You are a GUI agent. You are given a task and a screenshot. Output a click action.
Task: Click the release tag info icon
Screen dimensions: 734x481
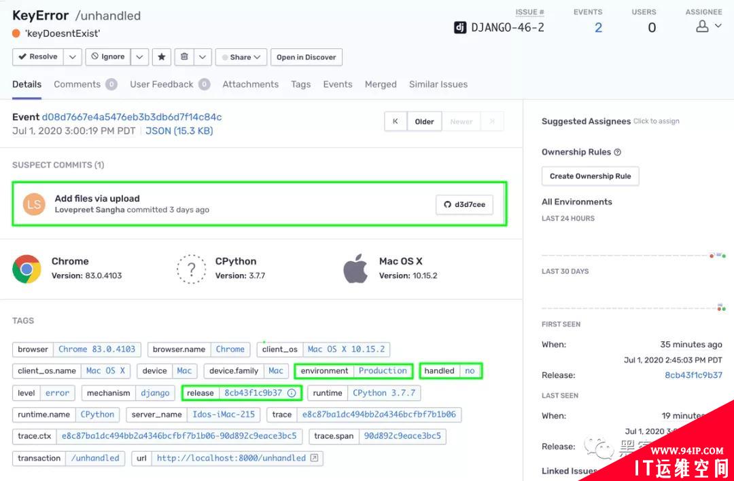click(x=291, y=393)
